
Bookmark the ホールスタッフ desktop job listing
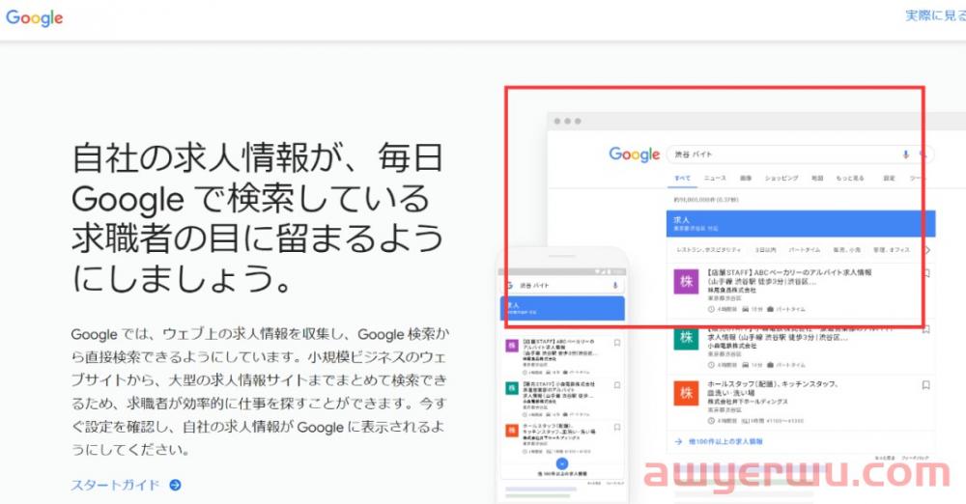click(x=926, y=385)
